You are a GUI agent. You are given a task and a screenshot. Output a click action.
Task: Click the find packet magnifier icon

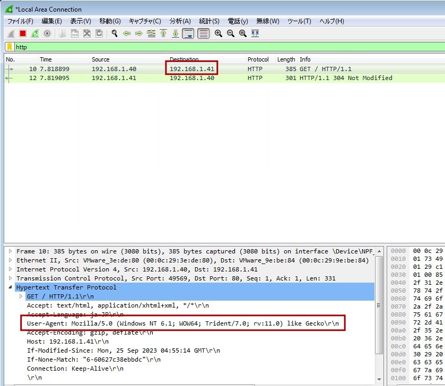(114, 33)
